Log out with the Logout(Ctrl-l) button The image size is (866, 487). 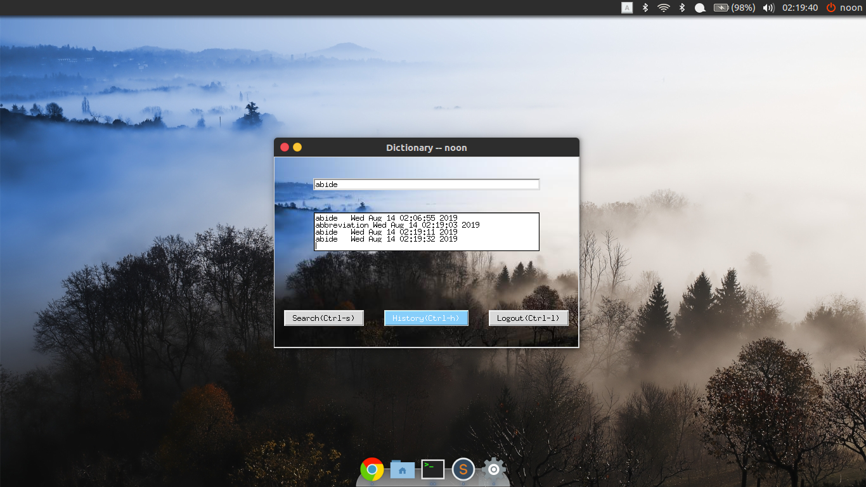click(x=529, y=318)
